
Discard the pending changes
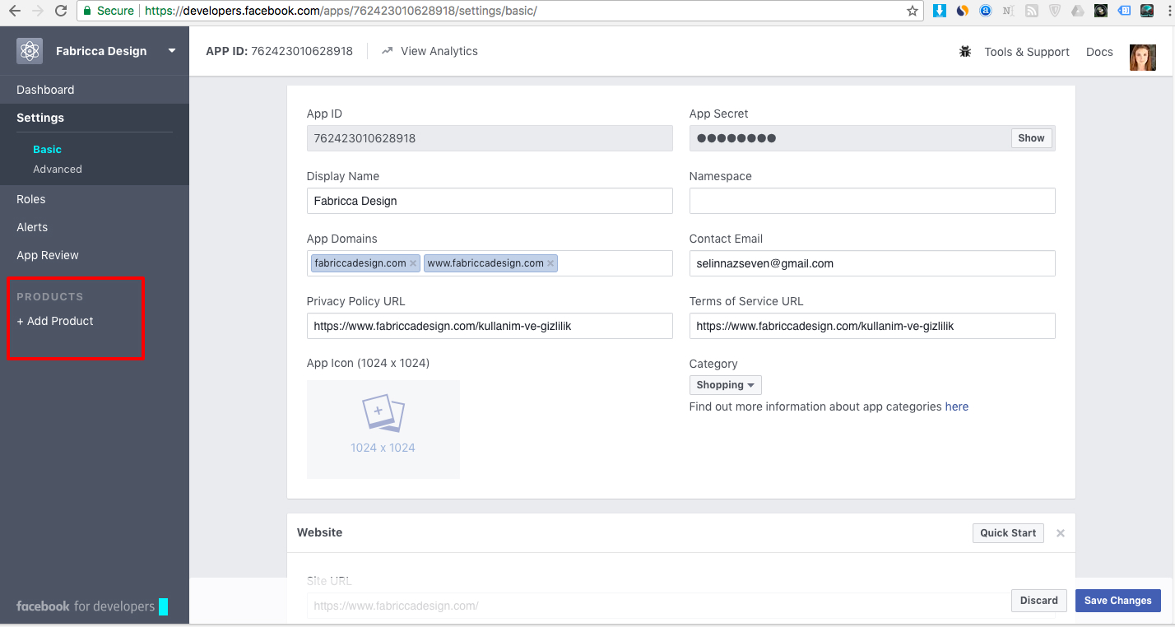(x=1039, y=601)
